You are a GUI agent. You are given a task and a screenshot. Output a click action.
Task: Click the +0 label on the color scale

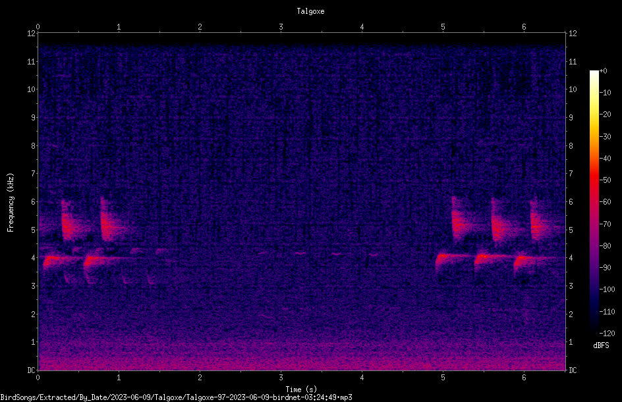point(604,71)
